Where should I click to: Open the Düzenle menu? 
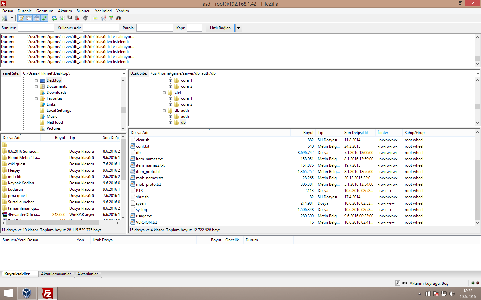[25, 11]
